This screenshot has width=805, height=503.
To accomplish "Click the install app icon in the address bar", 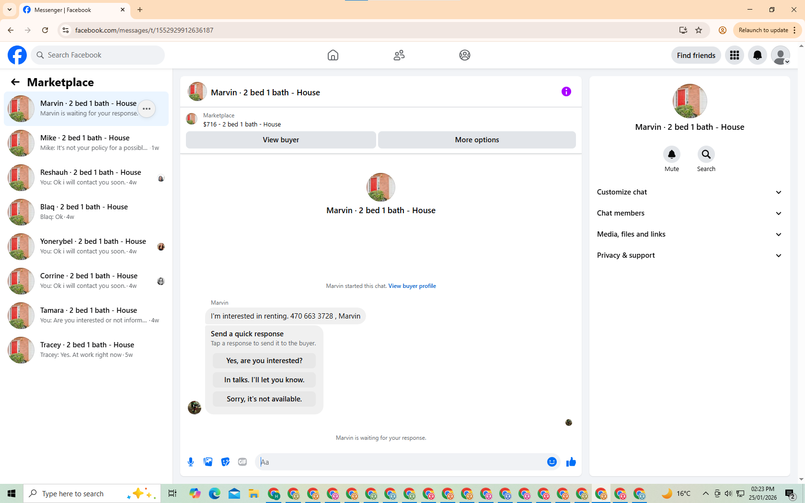I will coord(683,30).
